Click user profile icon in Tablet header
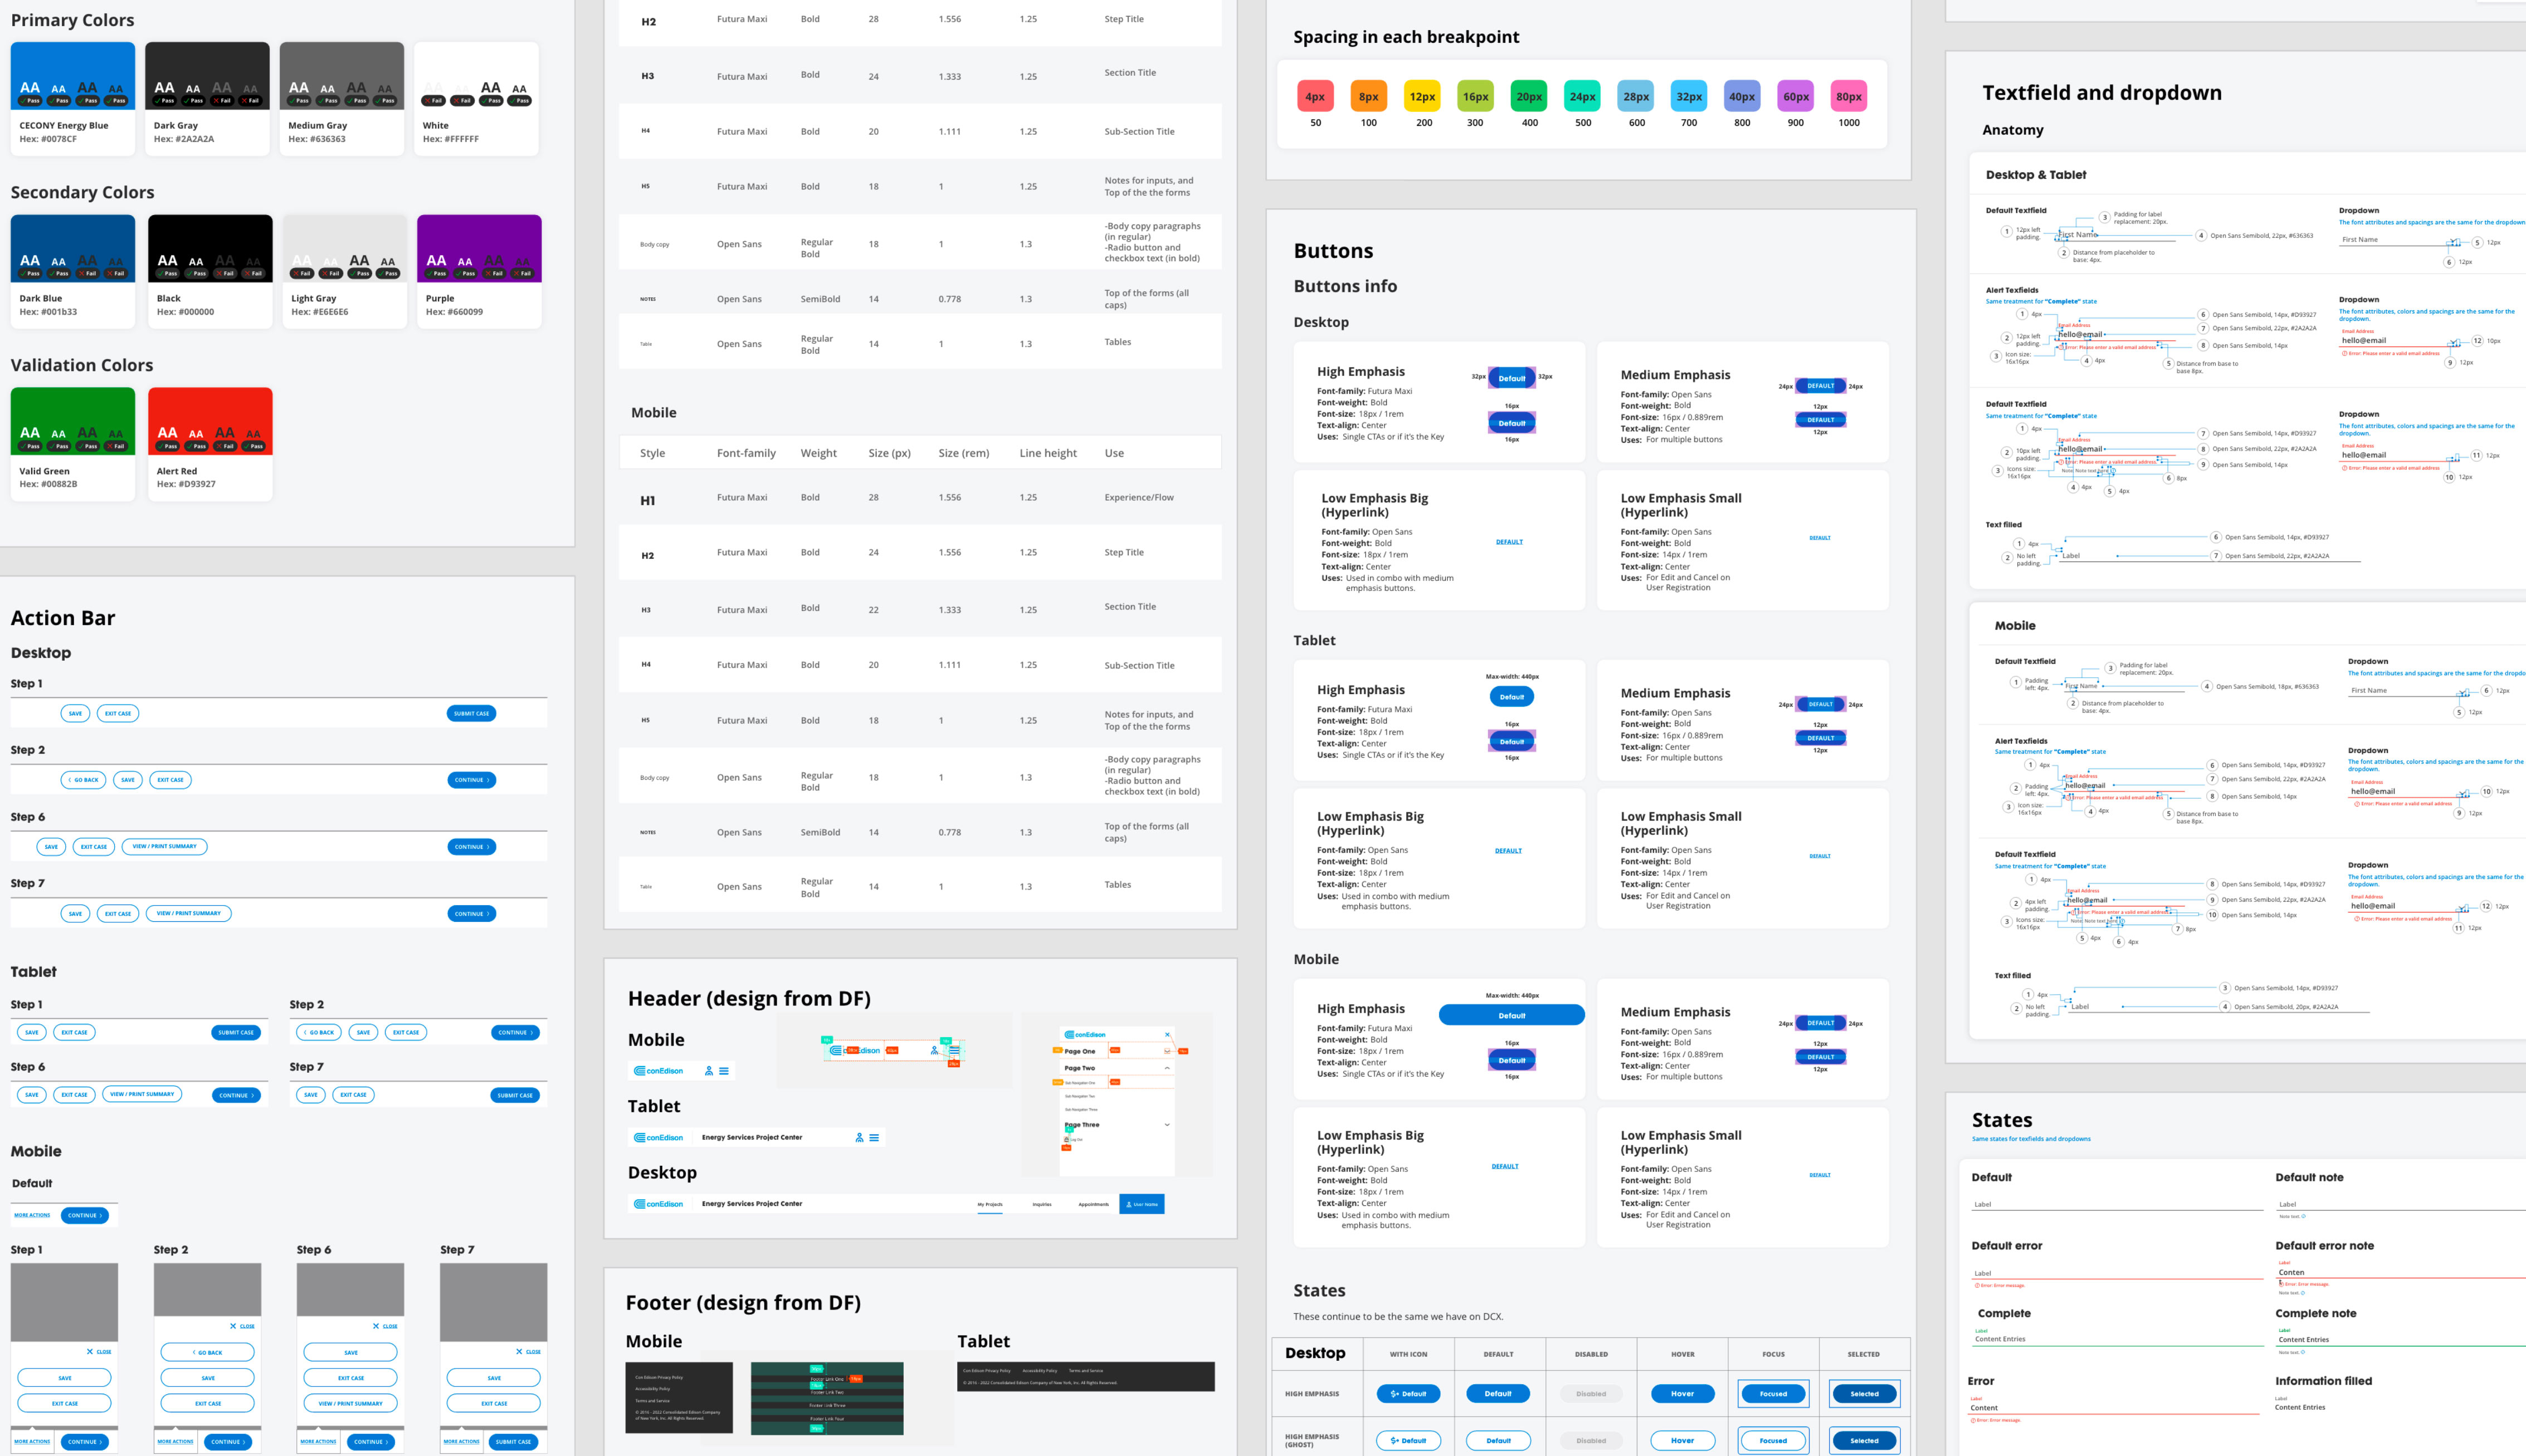Screen dimensions: 2526x1456 [x=859, y=1138]
